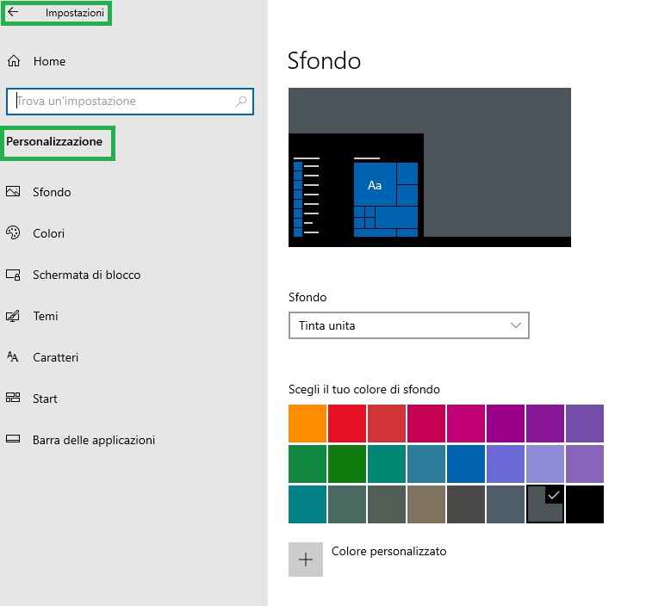
Task: Select the khaki brown swatch
Action: click(426, 504)
